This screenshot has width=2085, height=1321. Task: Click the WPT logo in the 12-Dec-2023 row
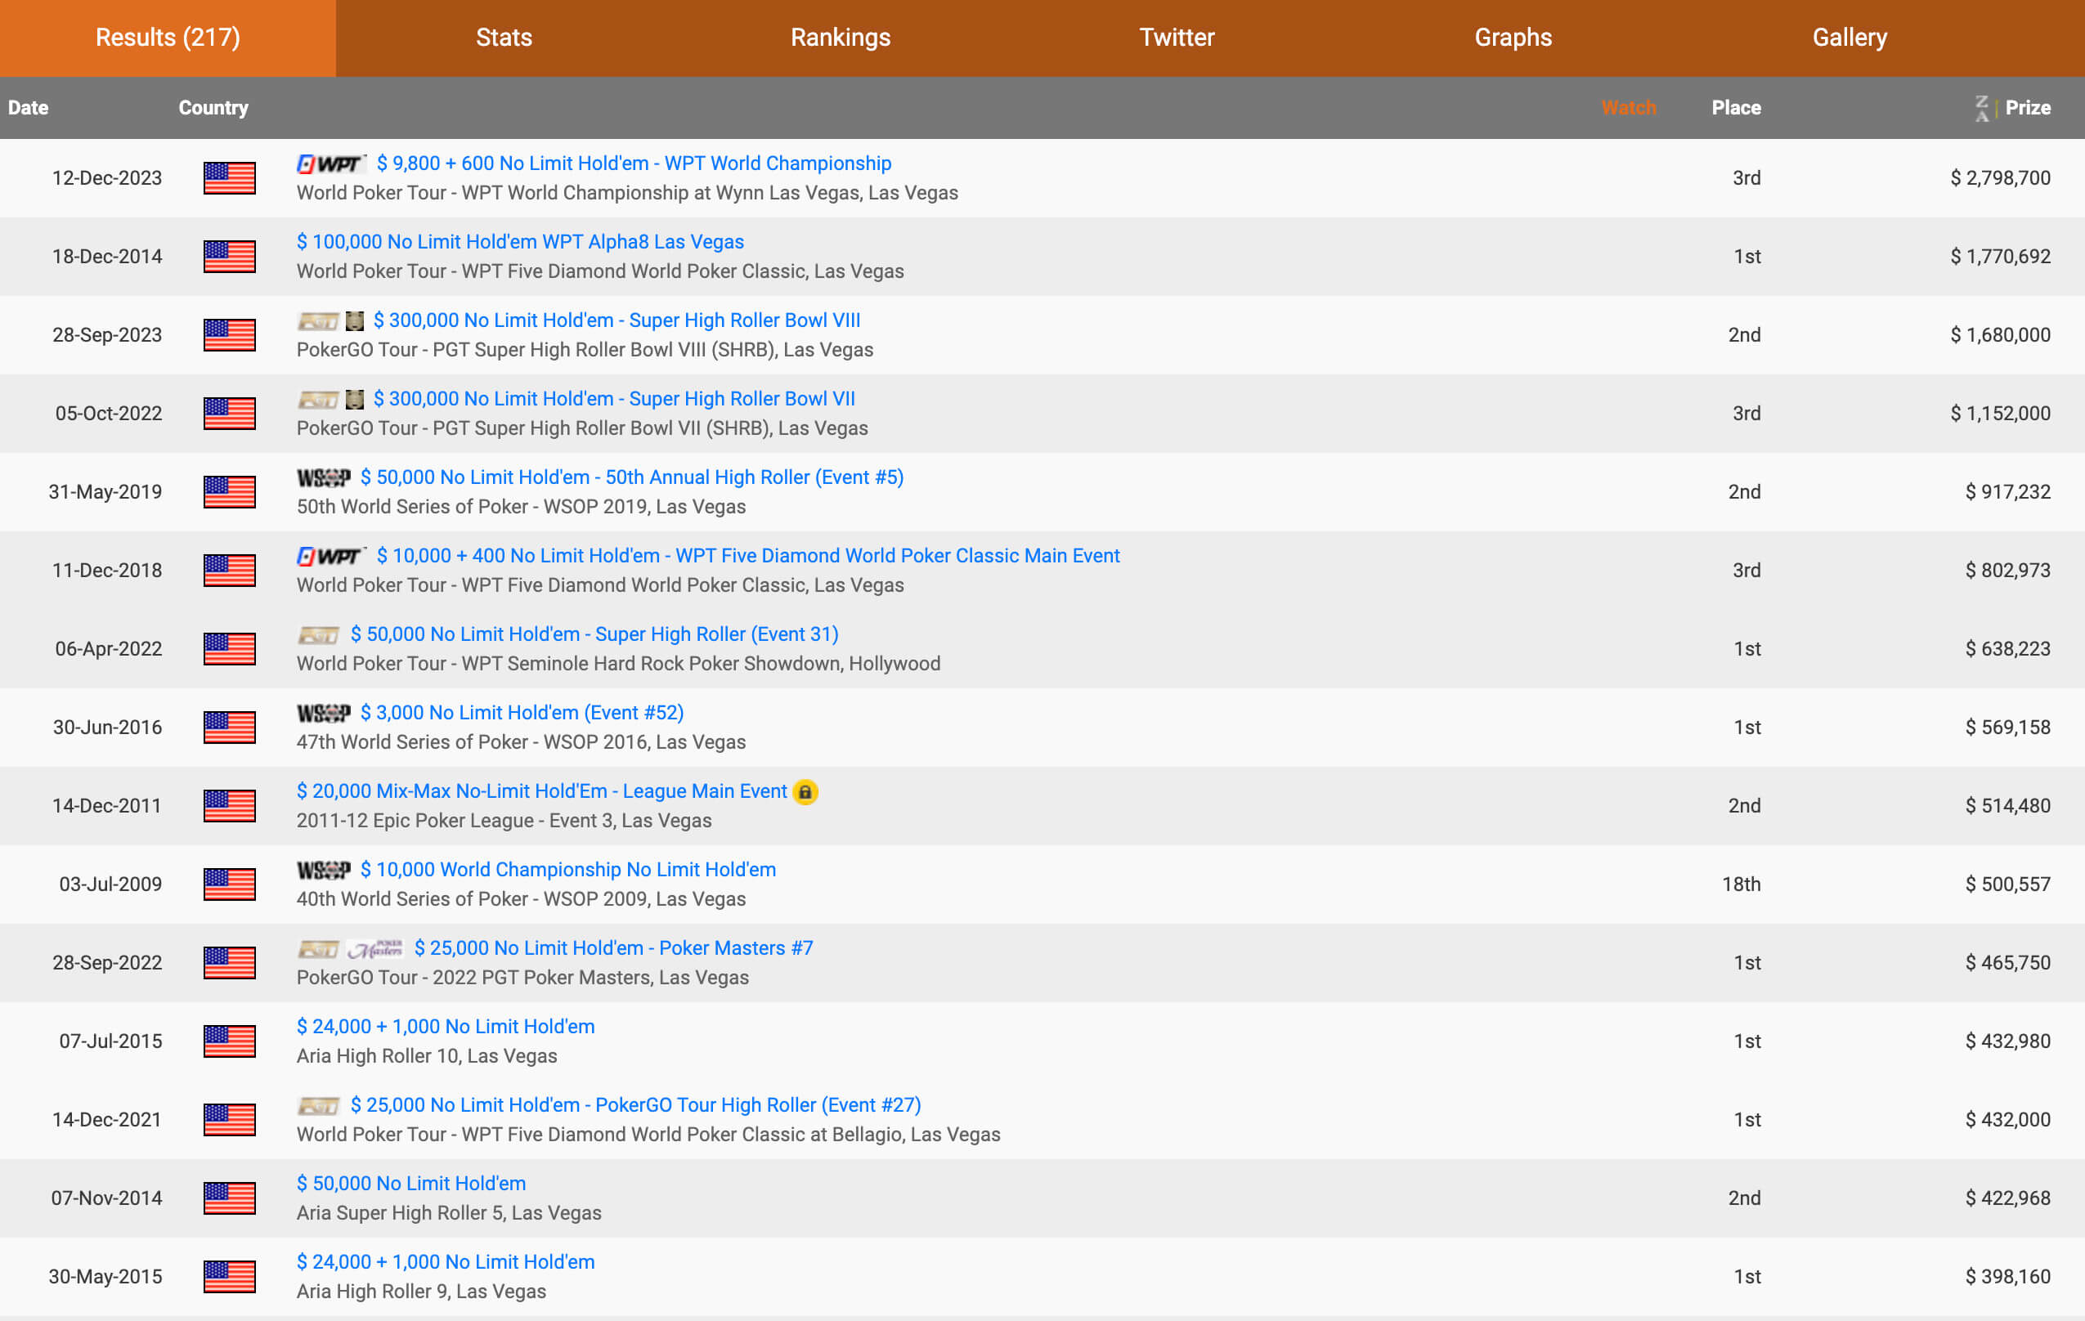[331, 163]
